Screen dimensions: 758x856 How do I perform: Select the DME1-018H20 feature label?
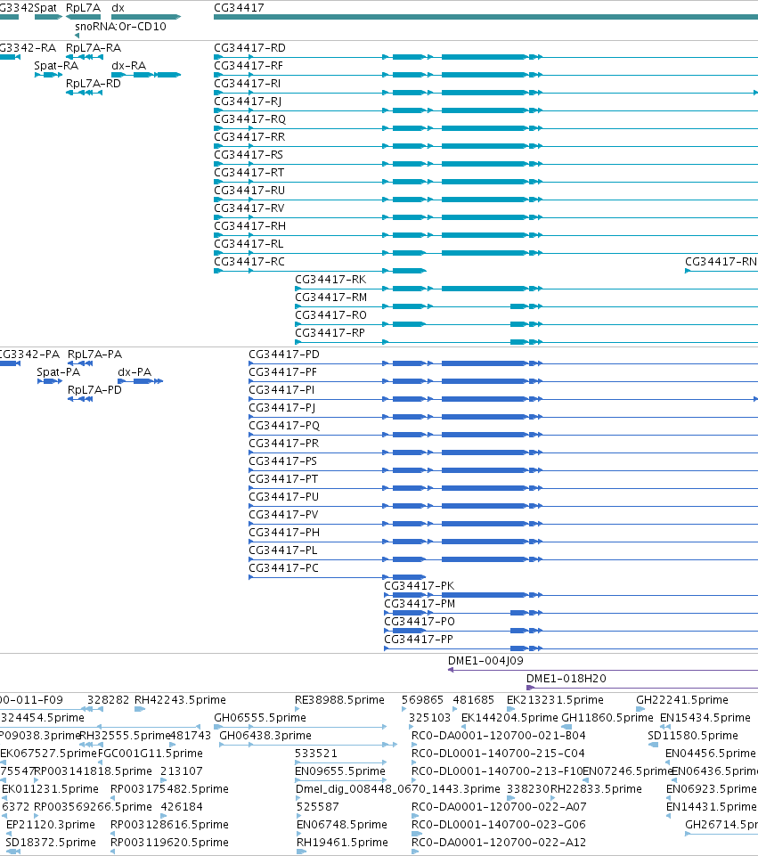tap(566, 679)
